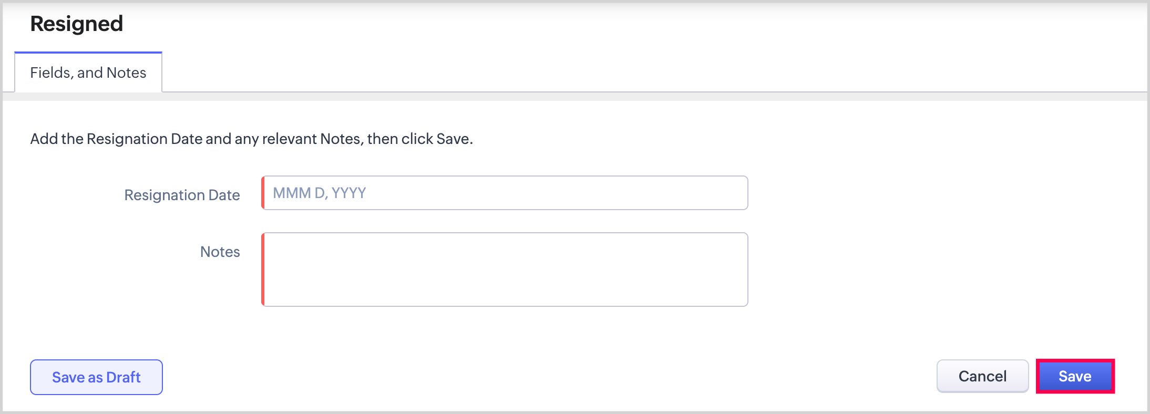1150x414 pixels.
Task: Click red required marker on Resignation Date
Action: [x=263, y=193]
